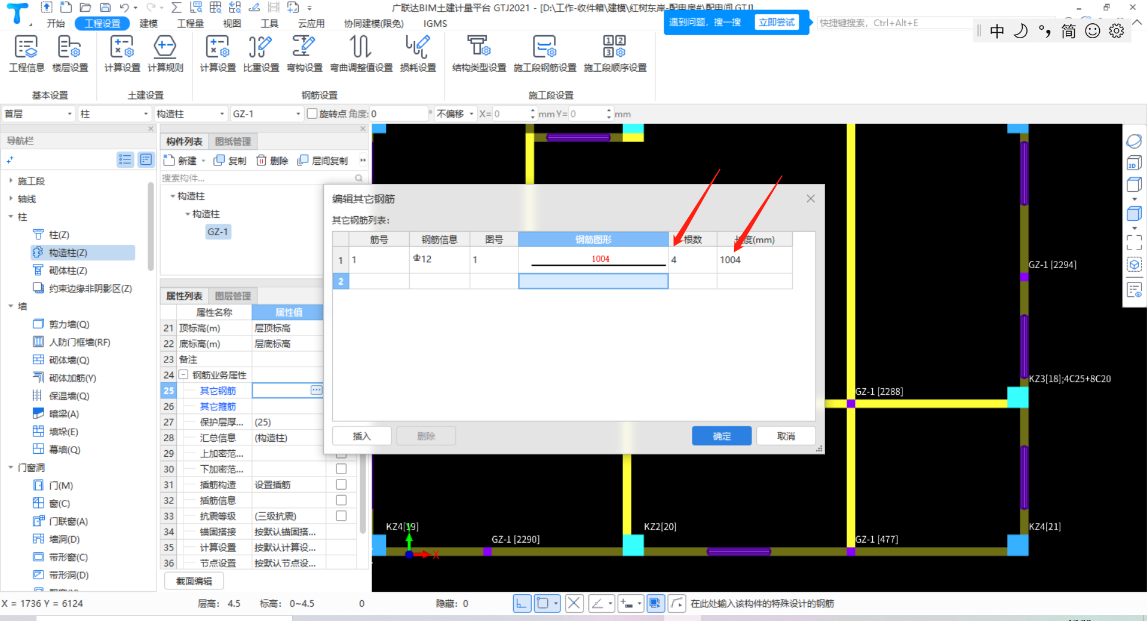Select 构造柱(Z) in navigation tree

coord(83,253)
